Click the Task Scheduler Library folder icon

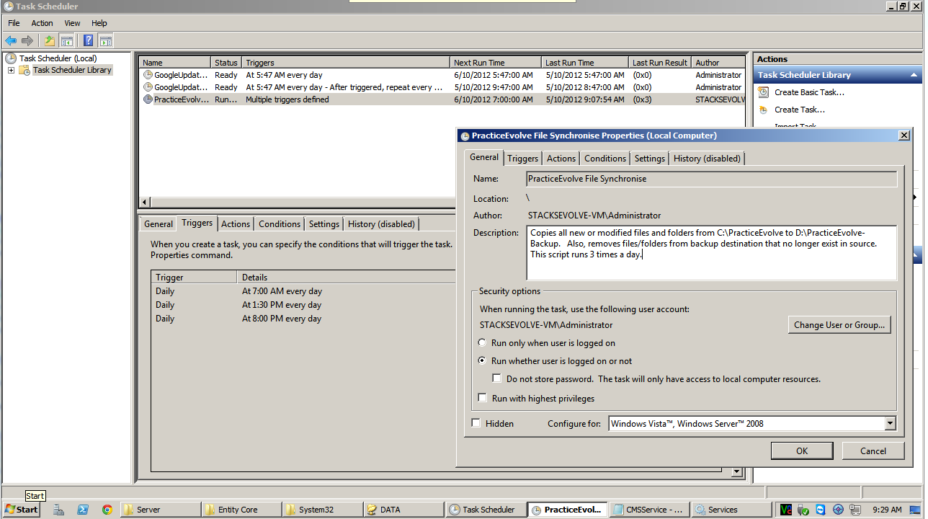point(24,70)
